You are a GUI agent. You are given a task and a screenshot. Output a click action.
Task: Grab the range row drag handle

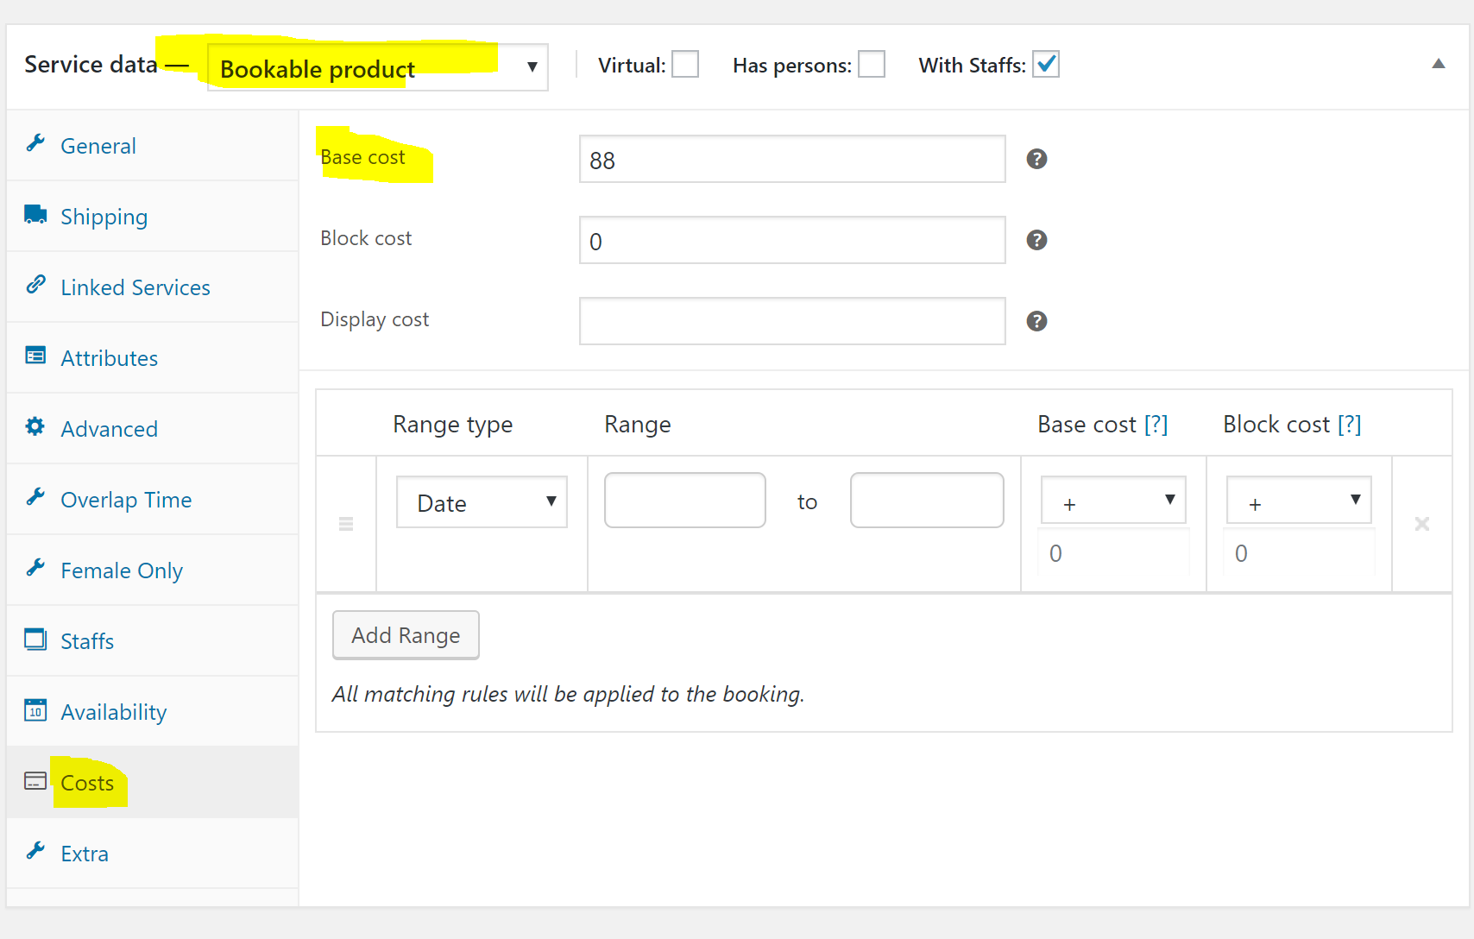pos(346,524)
